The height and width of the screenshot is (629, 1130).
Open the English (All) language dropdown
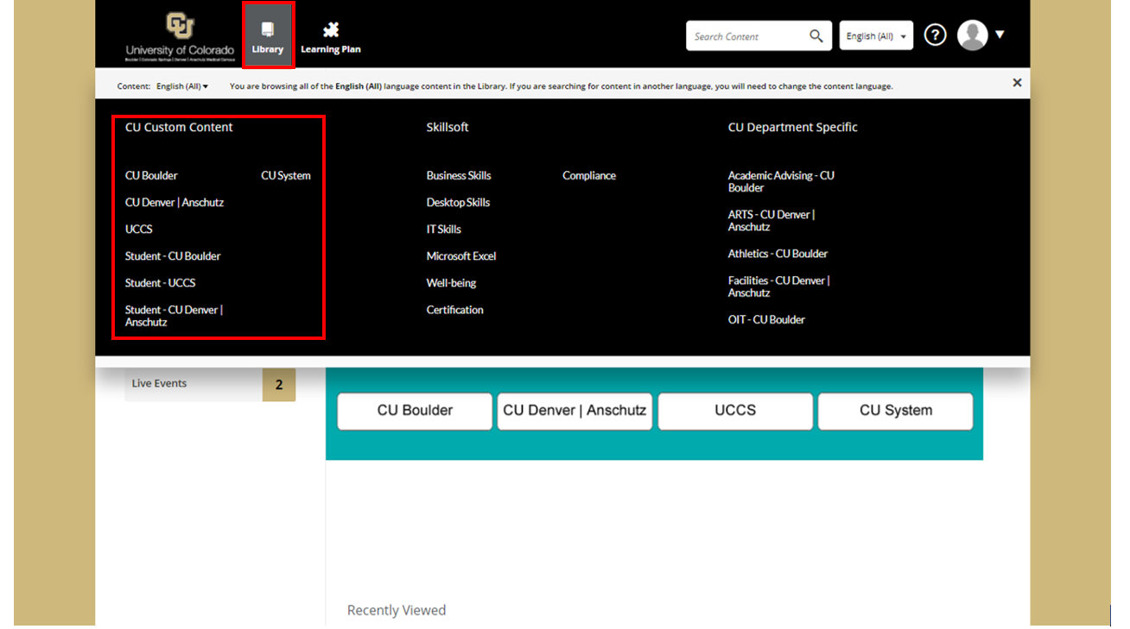pyautogui.click(x=876, y=36)
